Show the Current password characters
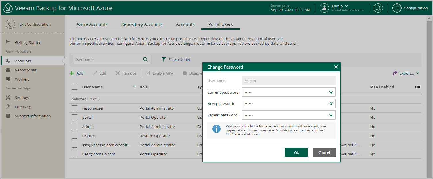 tap(331, 92)
